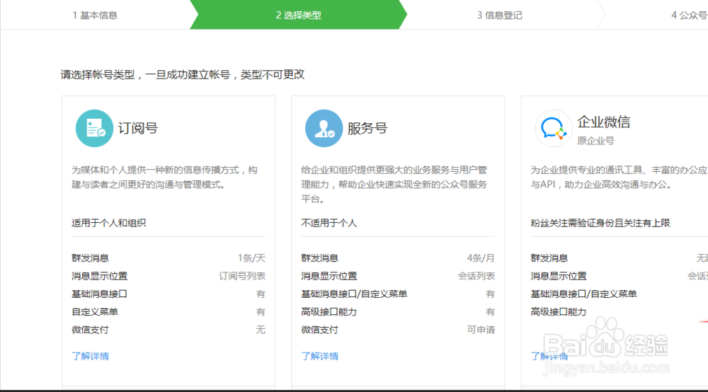Screen dimensions: 708x392
Task: Open 了解详情 link under 订阅号
Action: click(x=91, y=356)
